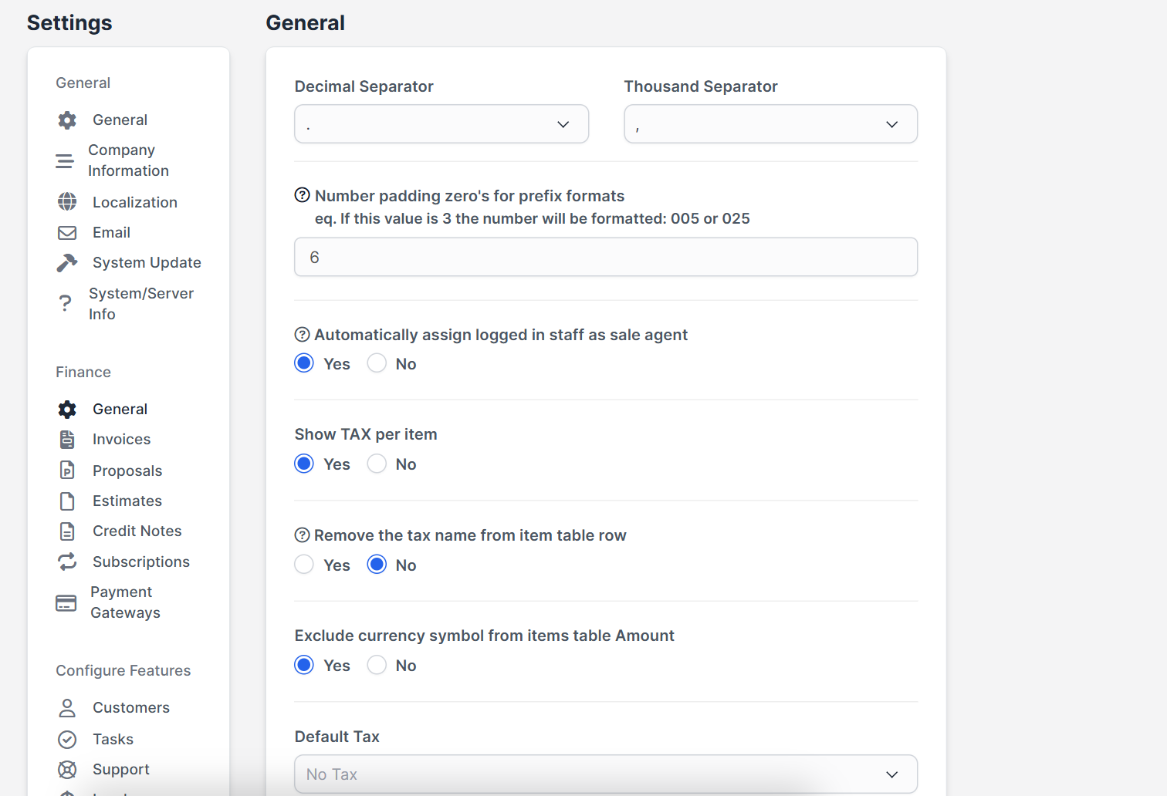Image resolution: width=1167 pixels, height=796 pixels.
Task: Open Invoices settings under Finance
Action: 122,439
